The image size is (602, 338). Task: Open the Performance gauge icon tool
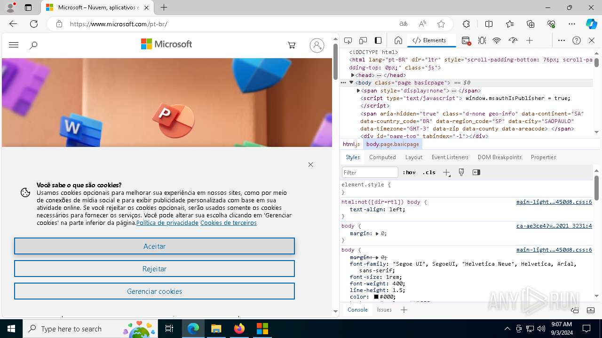pos(513,40)
